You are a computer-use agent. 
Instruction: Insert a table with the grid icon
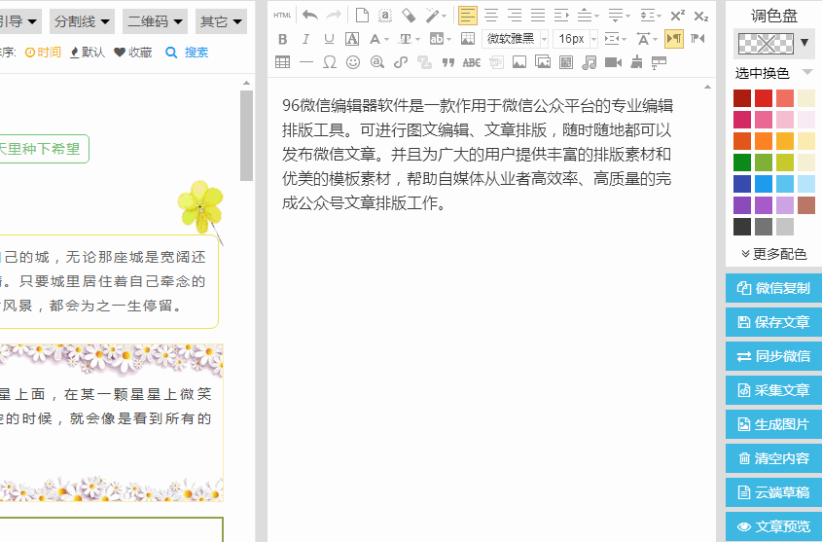(x=282, y=62)
